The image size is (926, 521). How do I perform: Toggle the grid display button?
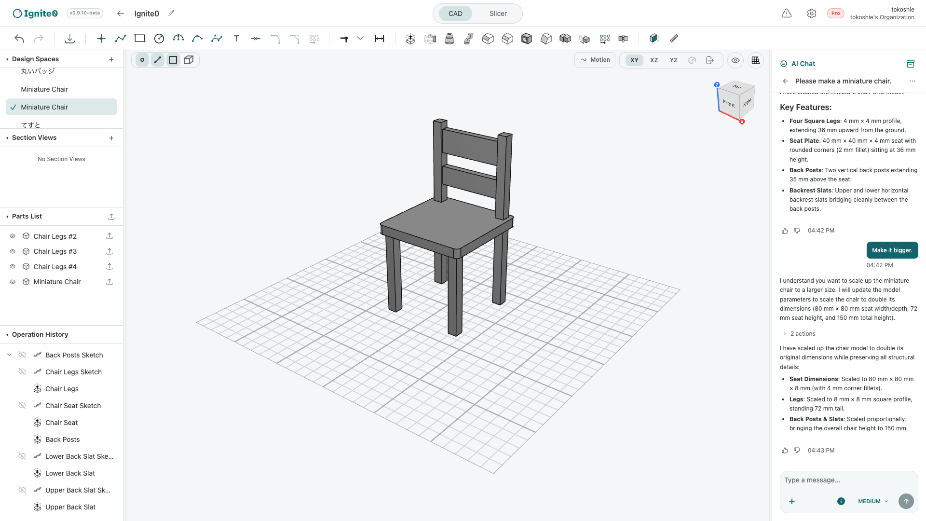(x=756, y=60)
